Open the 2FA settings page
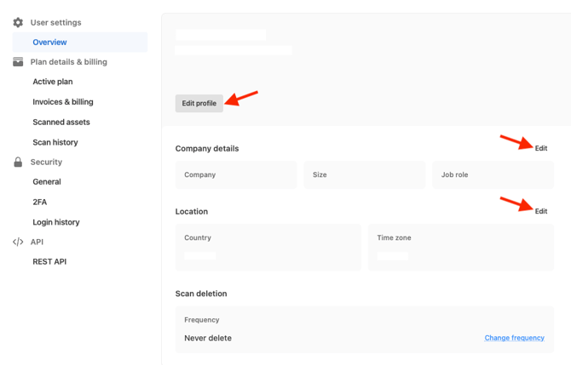 40,202
